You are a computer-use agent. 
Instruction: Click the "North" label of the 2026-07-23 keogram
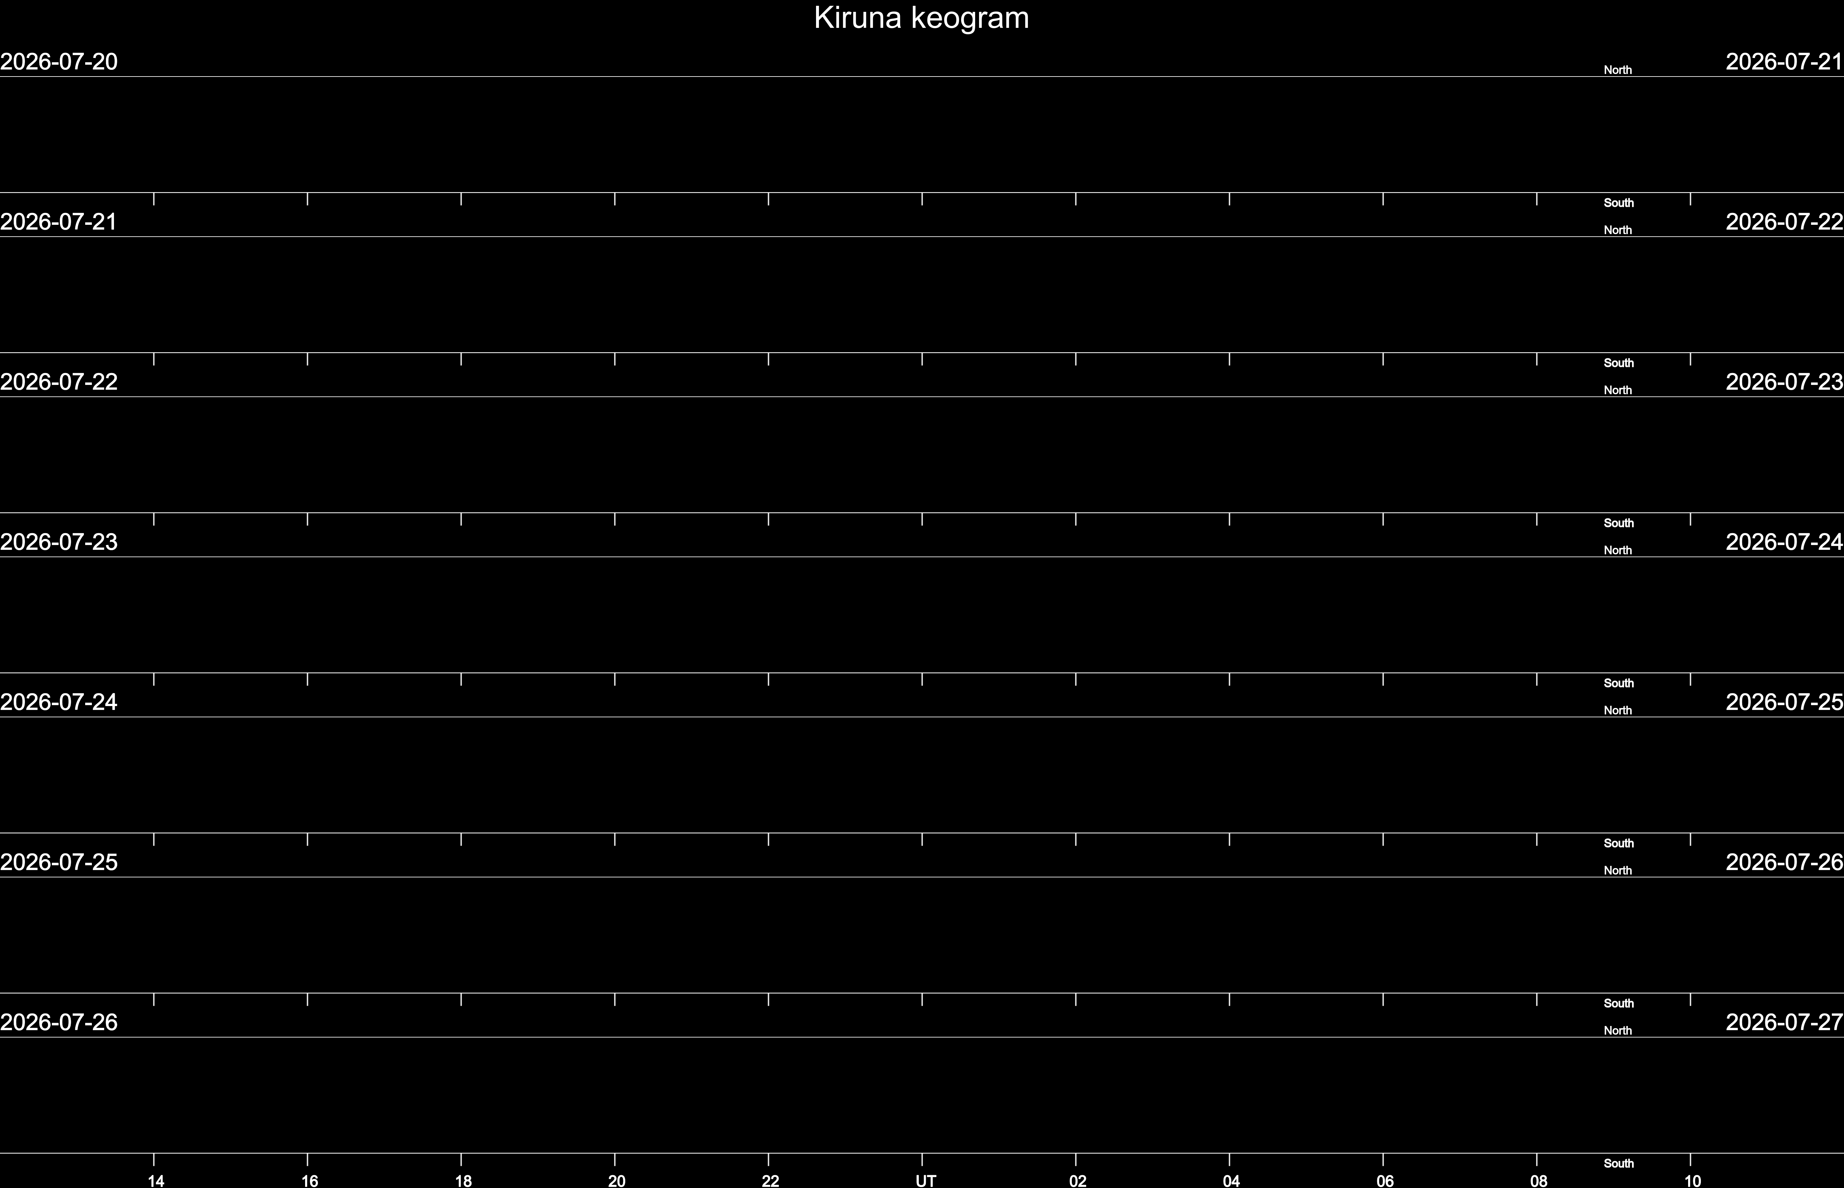pos(1617,551)
